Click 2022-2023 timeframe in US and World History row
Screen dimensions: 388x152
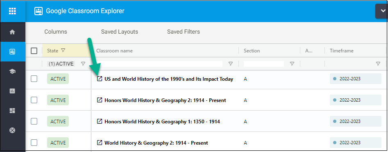pos(356,79)
